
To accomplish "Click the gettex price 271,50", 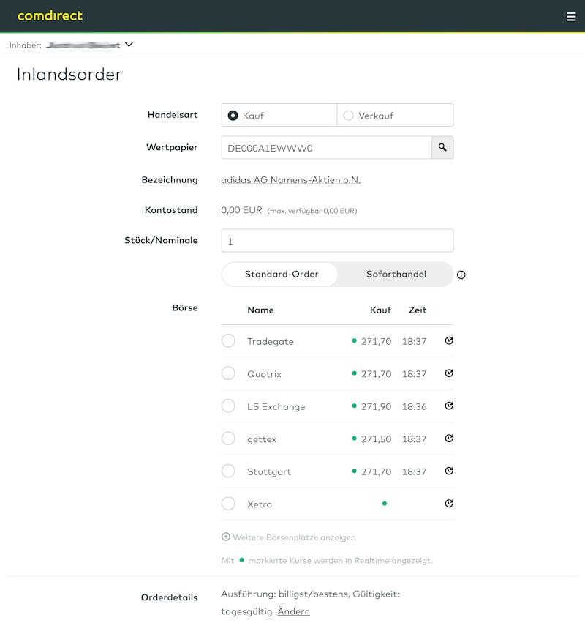I will tap(376, 439).
